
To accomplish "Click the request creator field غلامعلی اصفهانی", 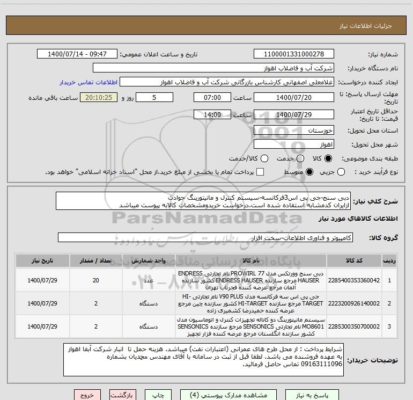I will pos(227,82).
